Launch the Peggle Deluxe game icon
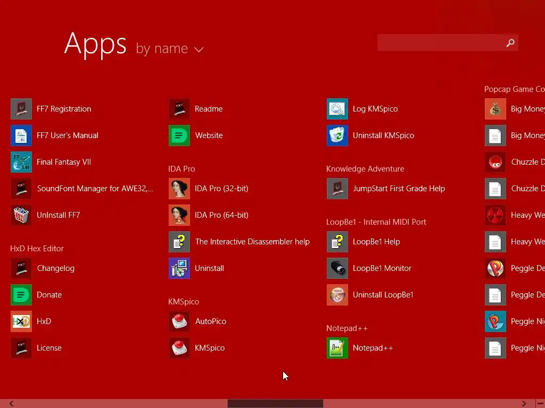The height and width of the screenshot is (408, 545). click(x=496, y=268)
